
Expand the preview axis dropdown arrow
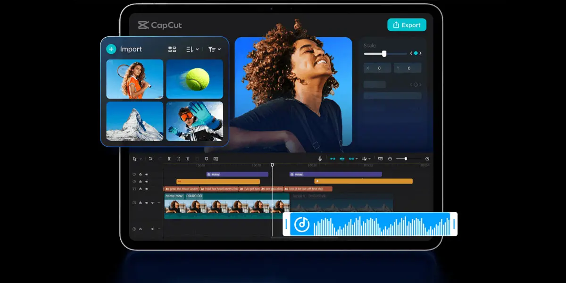[x=370, y=159]
